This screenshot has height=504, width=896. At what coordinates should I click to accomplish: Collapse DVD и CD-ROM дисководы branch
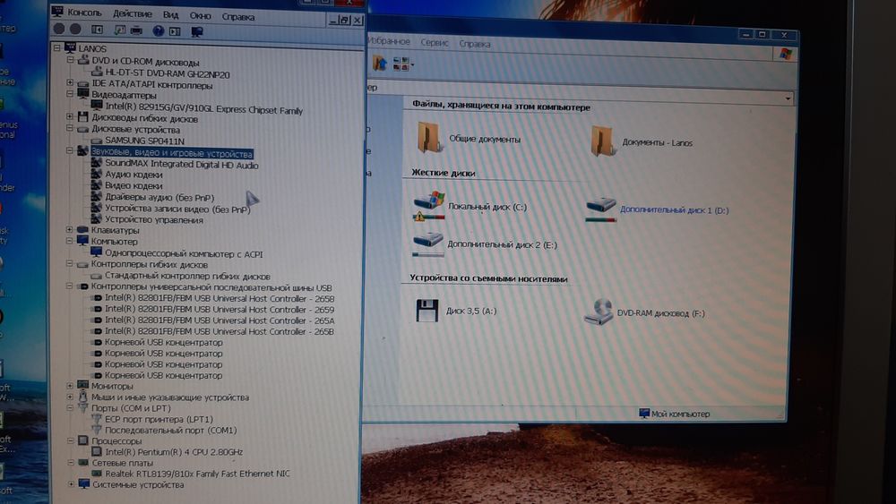pos(70,59)
